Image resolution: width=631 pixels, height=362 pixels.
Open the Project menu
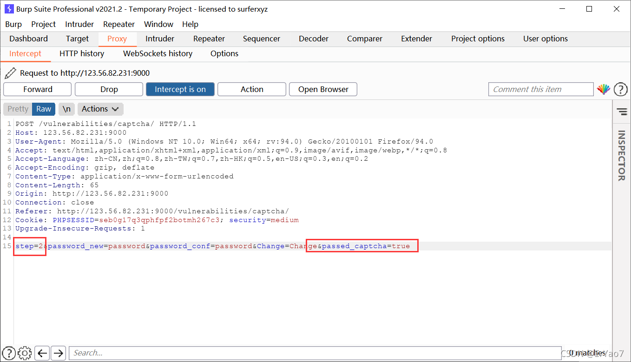click(43, 24)
